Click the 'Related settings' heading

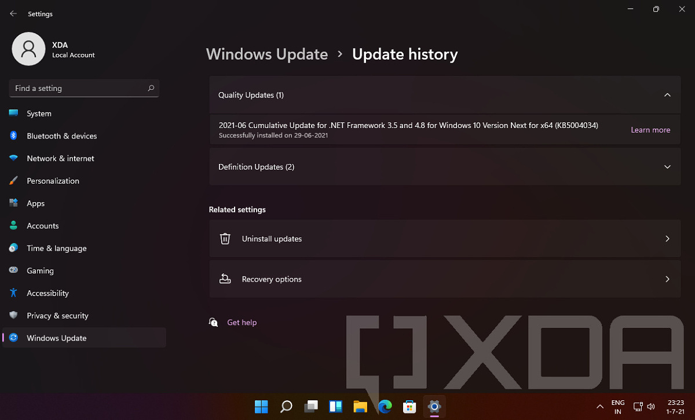237,210
